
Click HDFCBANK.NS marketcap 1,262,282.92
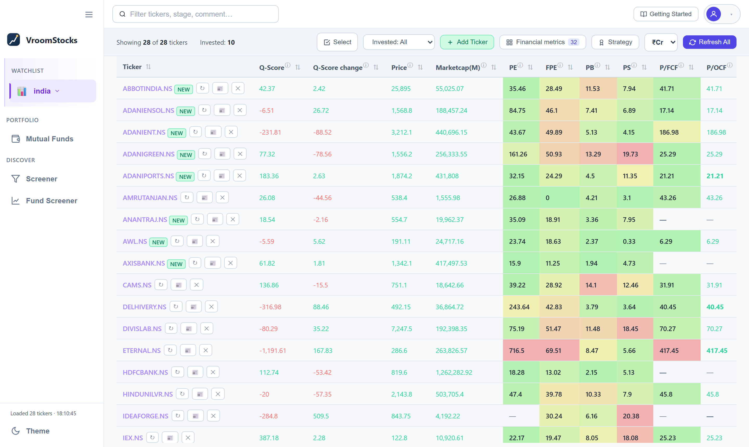[x=454, y=373]
